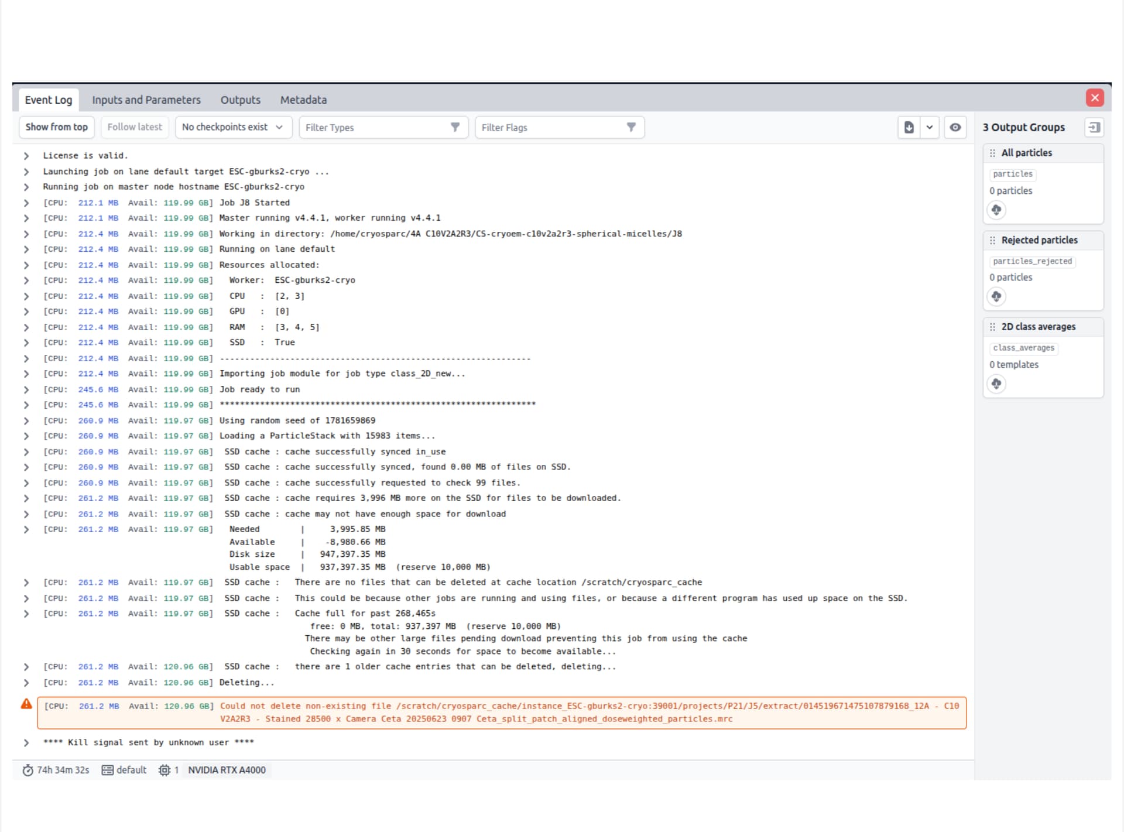Click the 74h 34m 32s timer icon

click(28, 771)
